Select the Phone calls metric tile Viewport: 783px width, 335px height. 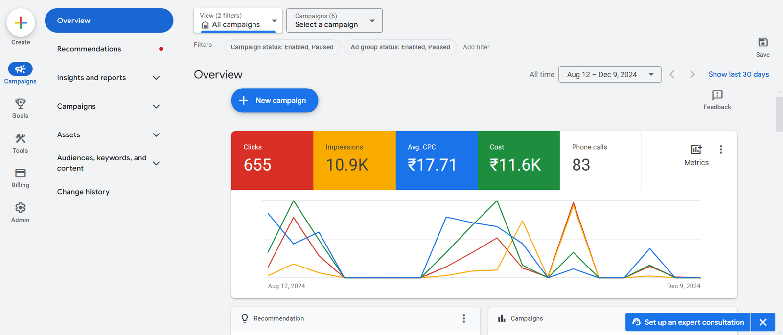[x=600, y=160]
